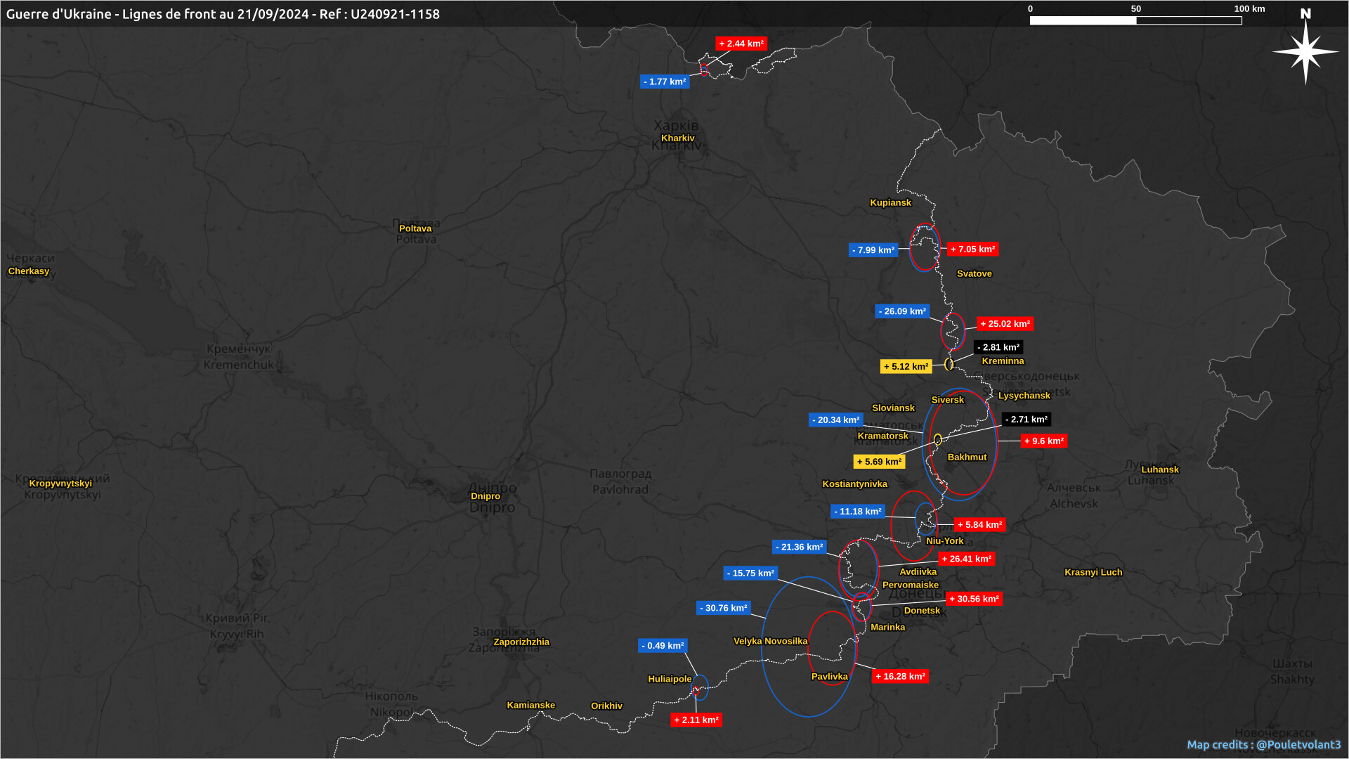This screenshot has width=1349, height=759.
Task: Click the Velyka Novosilka town label
Action: [x=770, y=641]
